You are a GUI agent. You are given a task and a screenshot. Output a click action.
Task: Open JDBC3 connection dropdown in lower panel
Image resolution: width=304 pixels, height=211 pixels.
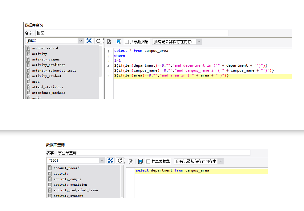102,160
